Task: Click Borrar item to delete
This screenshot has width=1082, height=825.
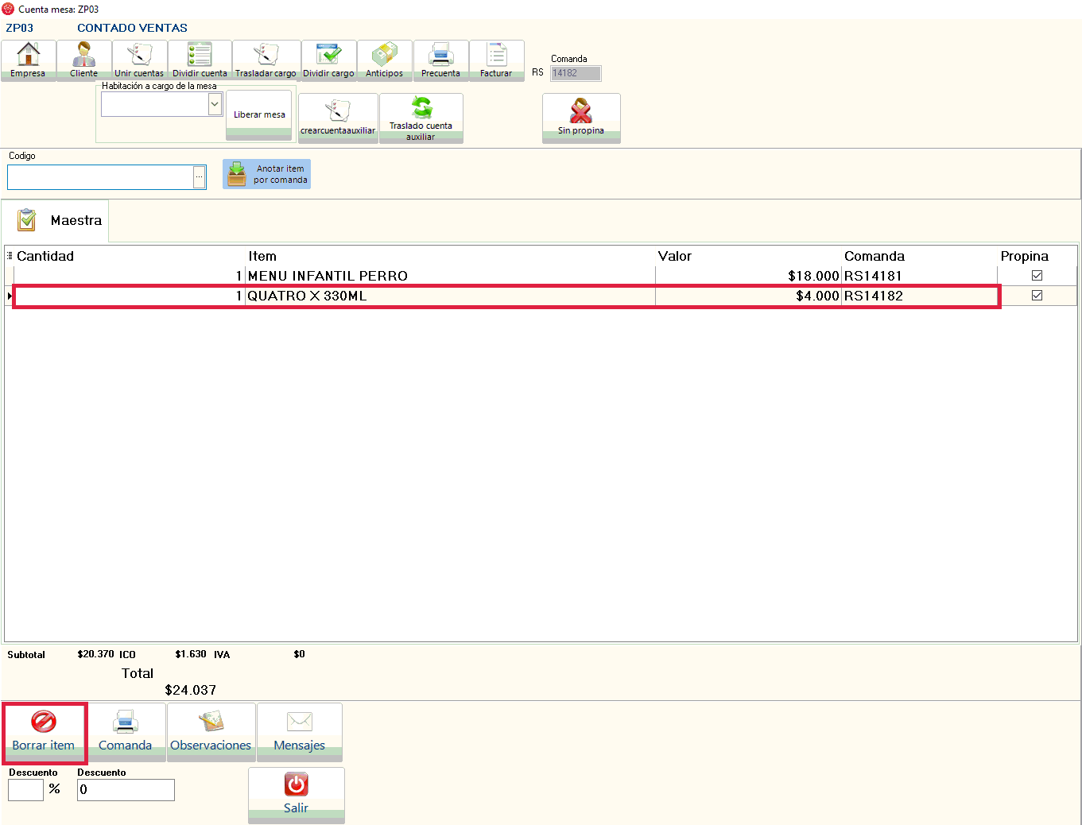Action: 44,733
